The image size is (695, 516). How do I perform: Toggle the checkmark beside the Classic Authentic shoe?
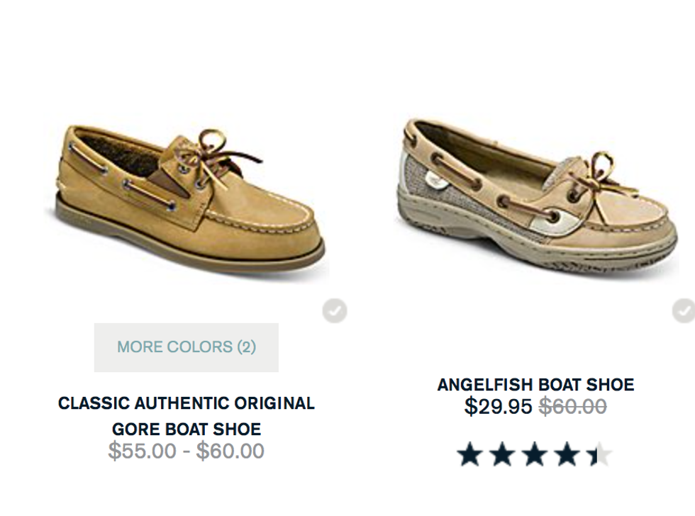coord(335,311)
